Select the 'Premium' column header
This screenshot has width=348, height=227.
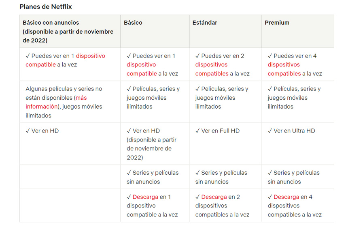(297, 31)
